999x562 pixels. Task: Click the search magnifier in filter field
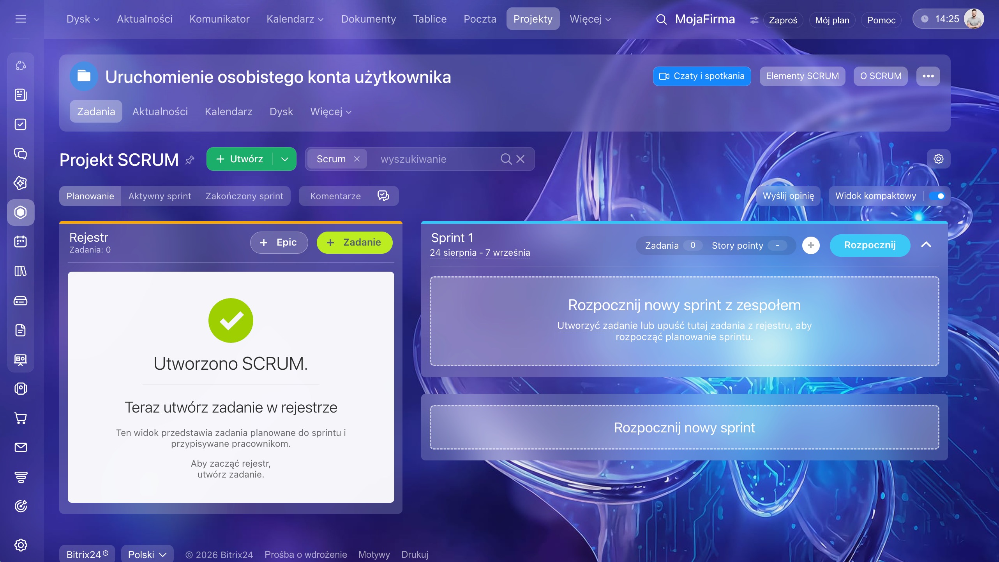506,159
